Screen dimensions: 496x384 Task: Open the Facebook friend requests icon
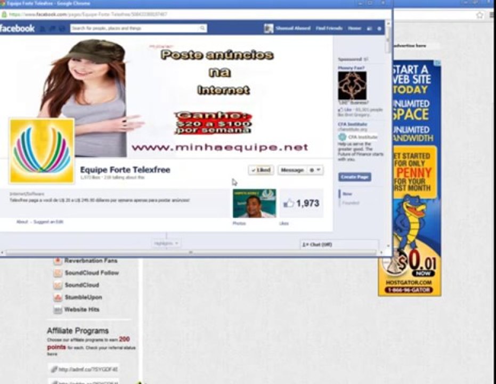[43, 29]
